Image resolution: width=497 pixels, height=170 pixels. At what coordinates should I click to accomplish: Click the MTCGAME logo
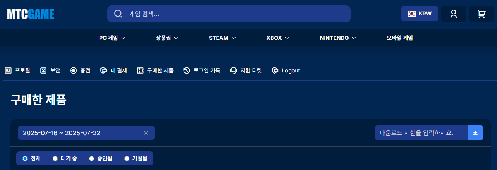pos(31,14)
